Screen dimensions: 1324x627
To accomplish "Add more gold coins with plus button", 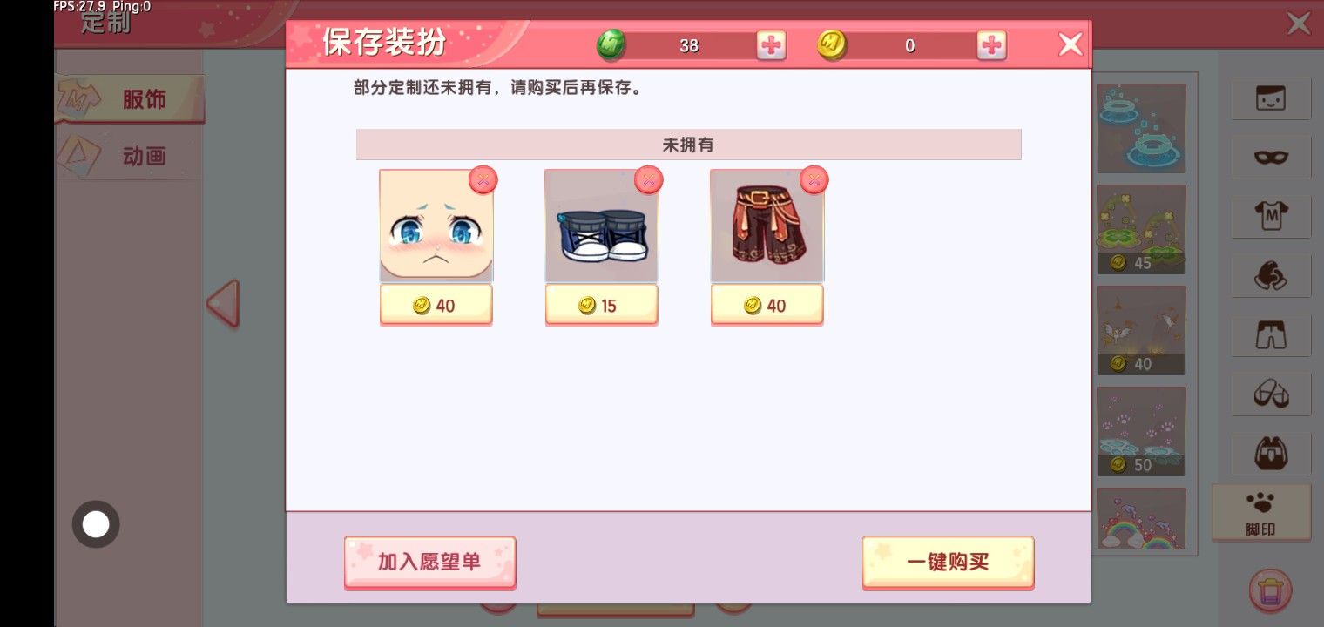I will coord(991,45).
